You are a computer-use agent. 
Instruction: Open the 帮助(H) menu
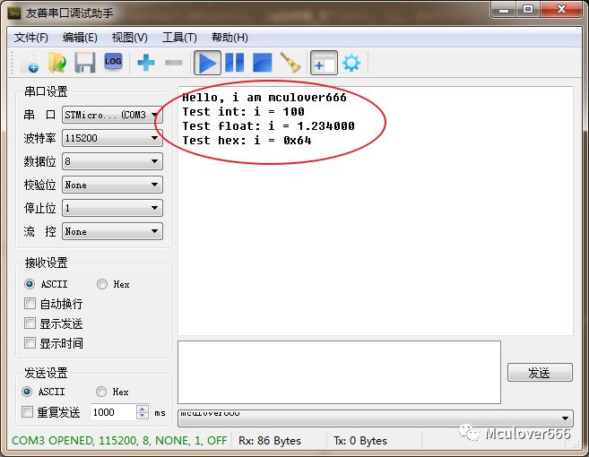[230, 37]
